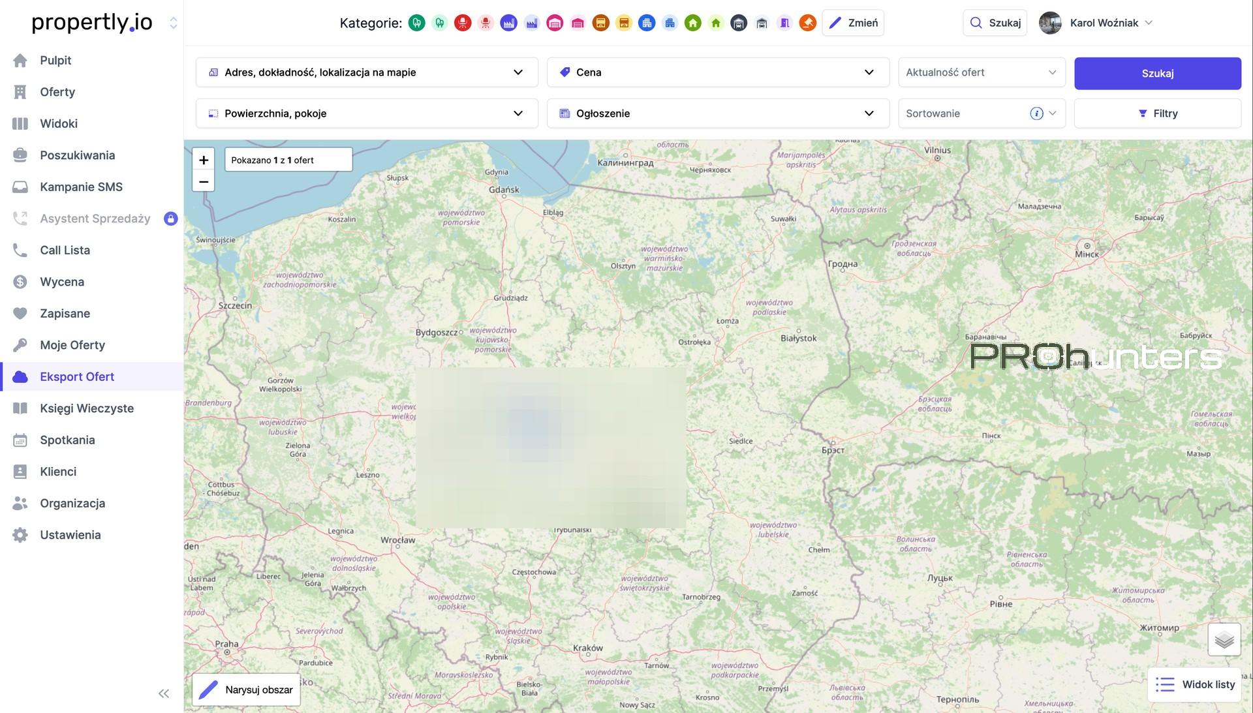This screenshot has height=713, width=1253.
Task: Expand the Cena filter dropdown
Action: tap(718, 72)
